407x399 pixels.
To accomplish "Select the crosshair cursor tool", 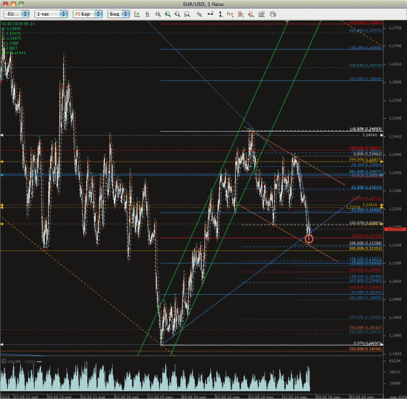I will 199,14.
